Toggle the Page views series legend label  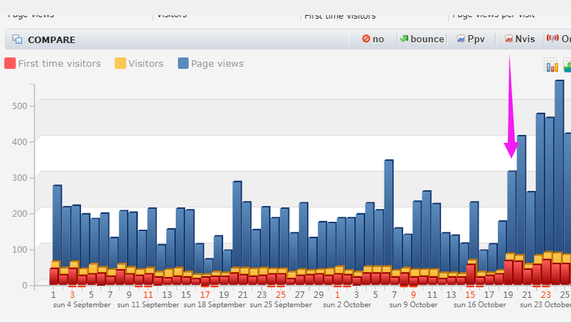pyautogui.click(x=217, y=64)
